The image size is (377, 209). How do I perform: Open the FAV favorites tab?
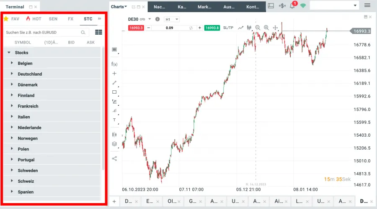[12, 19]
